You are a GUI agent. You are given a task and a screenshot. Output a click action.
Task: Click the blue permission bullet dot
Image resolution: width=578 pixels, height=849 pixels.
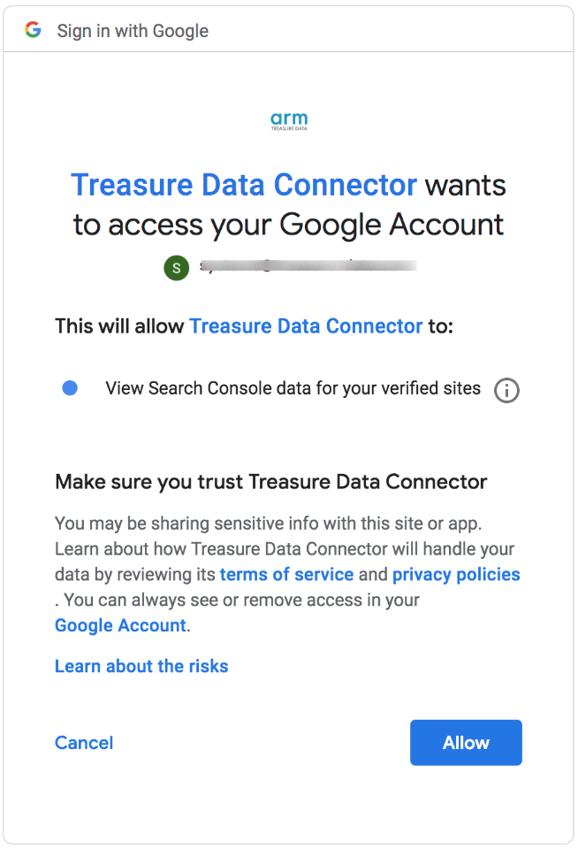[x=70, y=388]
